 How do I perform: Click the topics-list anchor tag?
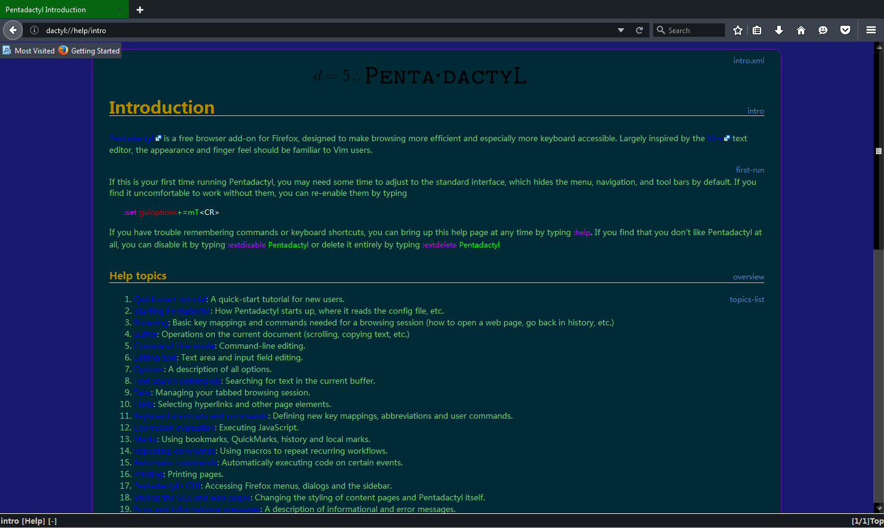tap(746, 300)
